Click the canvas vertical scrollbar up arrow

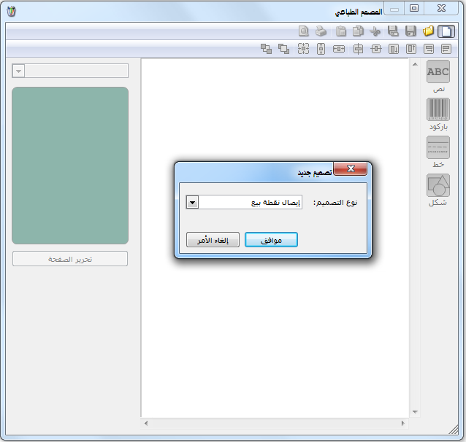coord(415,64)
